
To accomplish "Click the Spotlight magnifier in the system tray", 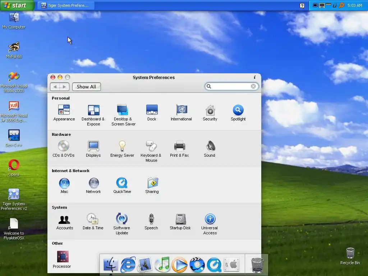I will coord(341,5).
